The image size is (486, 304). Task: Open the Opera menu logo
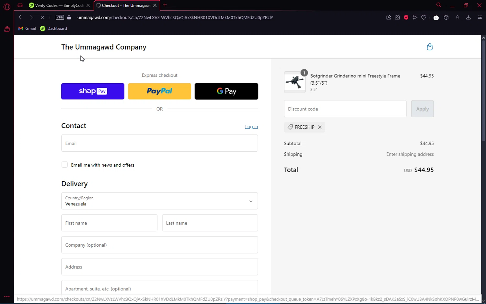pyautogui.click(x=7, y=6)
